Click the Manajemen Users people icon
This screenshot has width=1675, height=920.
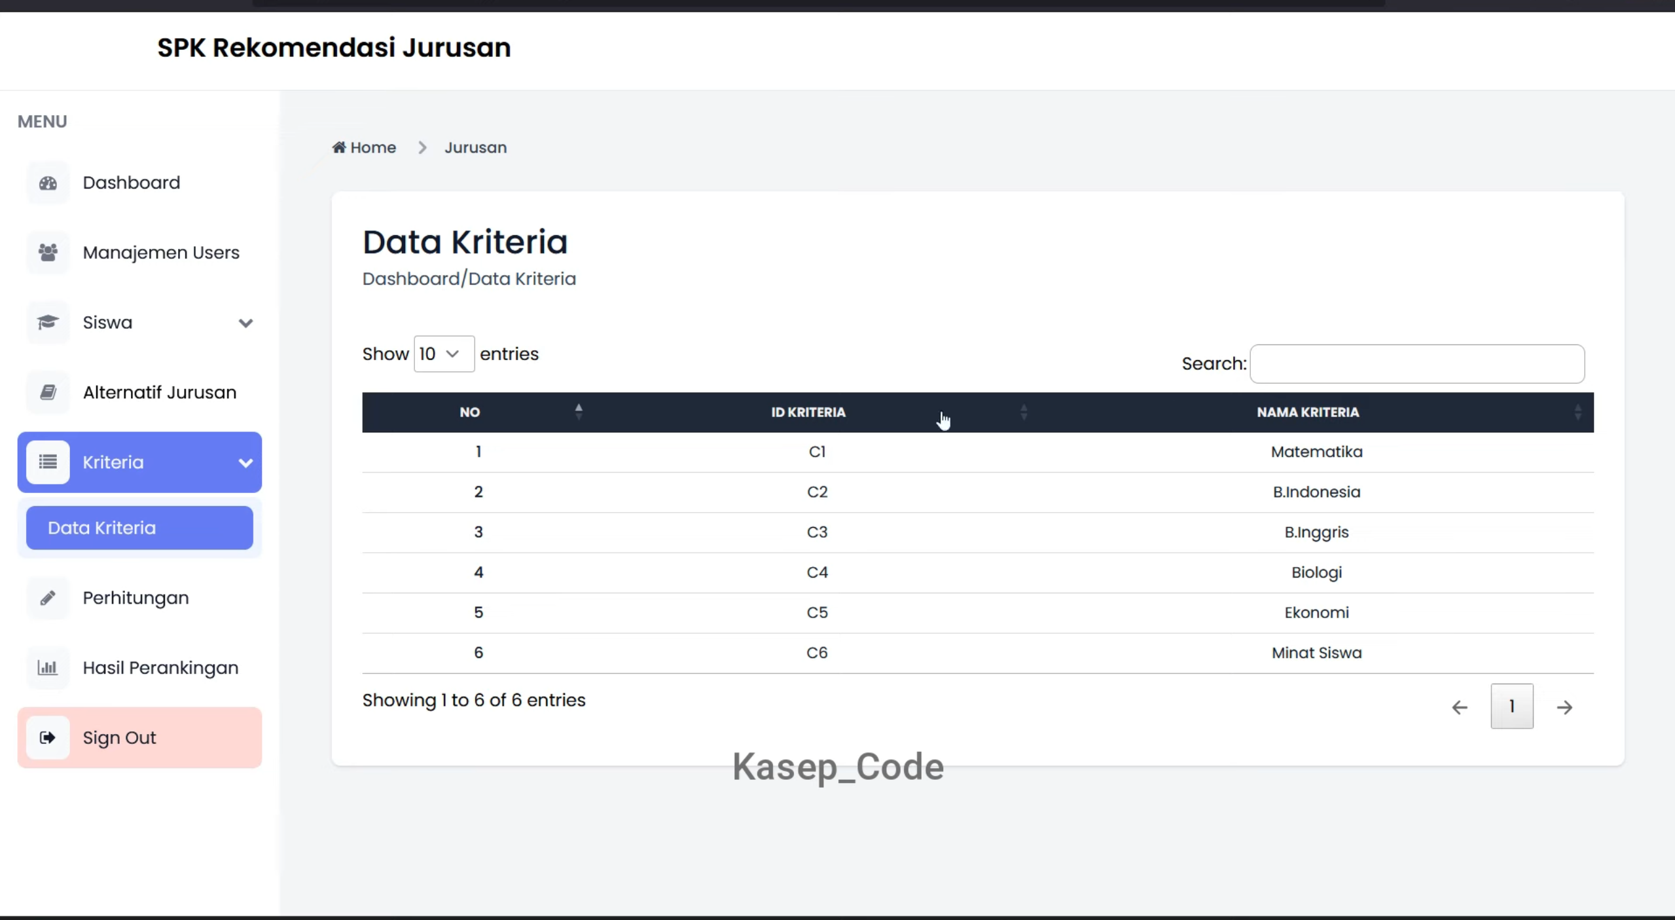48,253
